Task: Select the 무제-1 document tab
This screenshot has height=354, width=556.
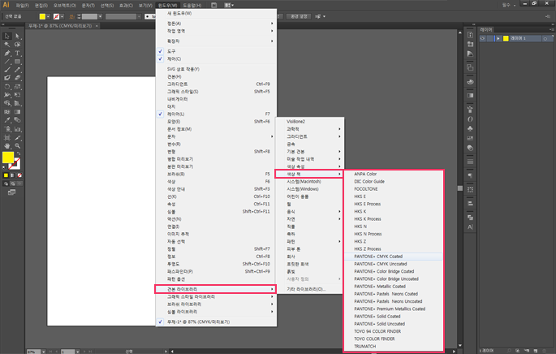Action: pos(60,26)
